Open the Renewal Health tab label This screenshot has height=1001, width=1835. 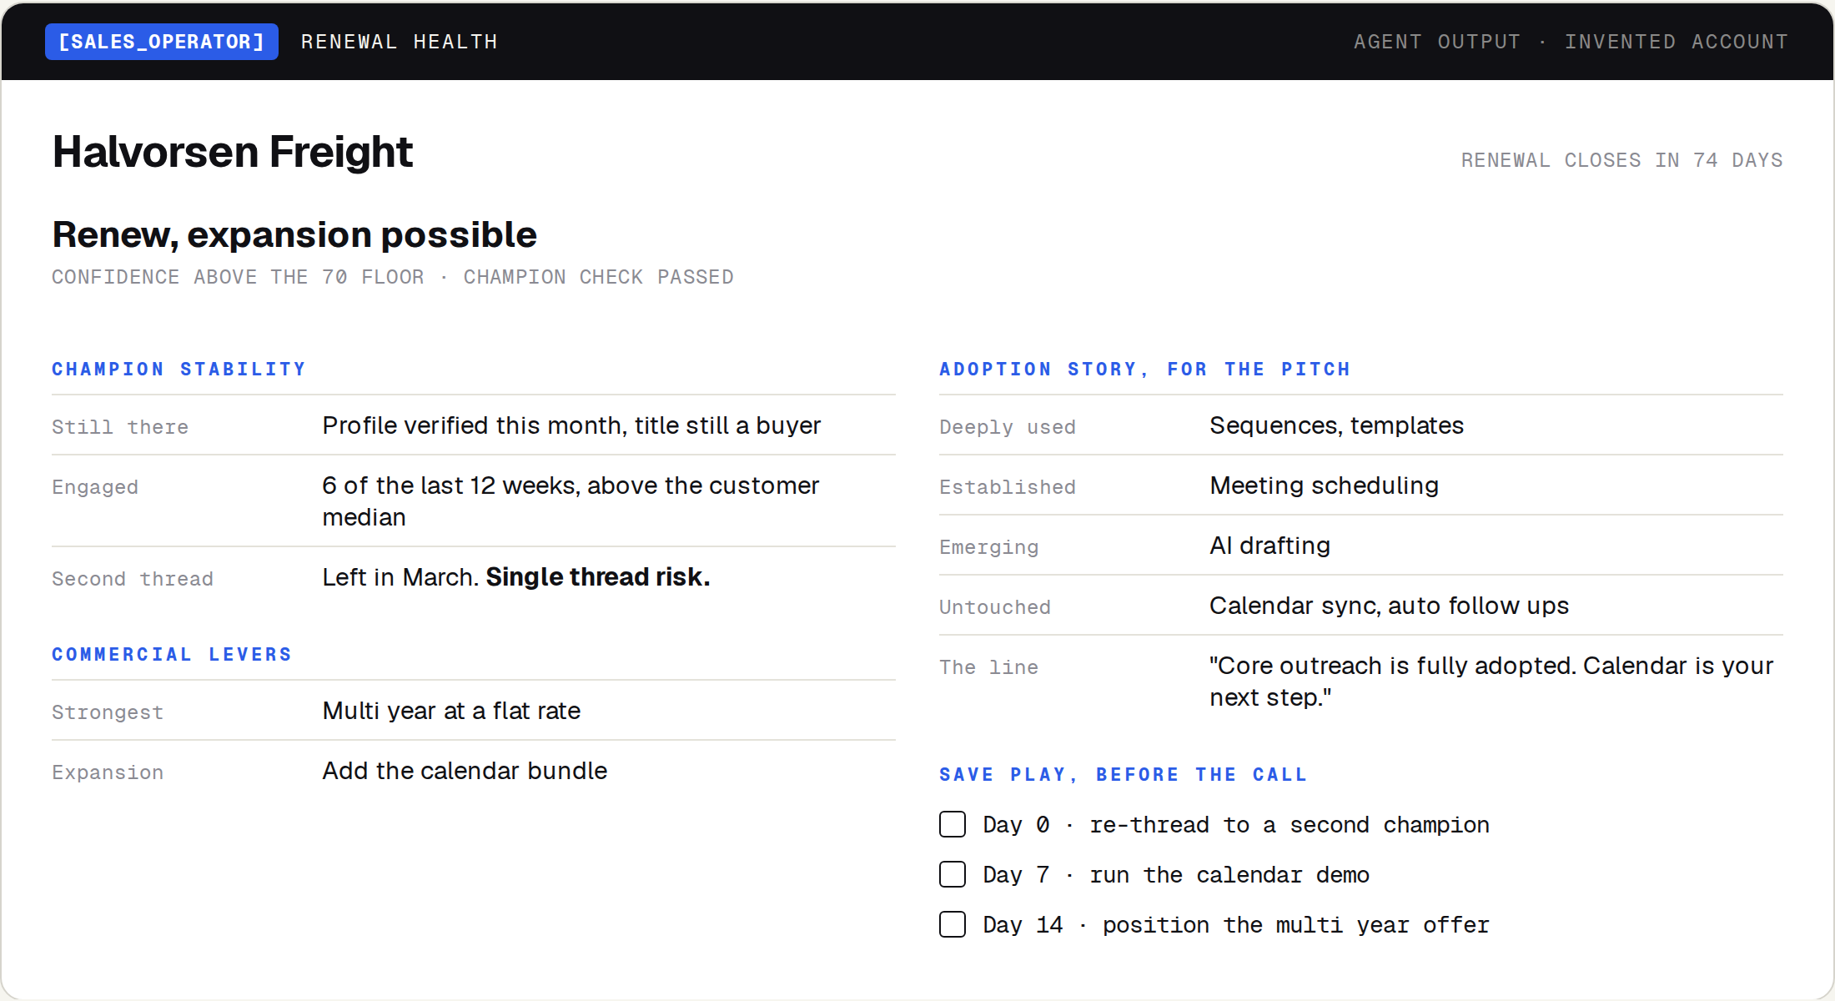400,42
